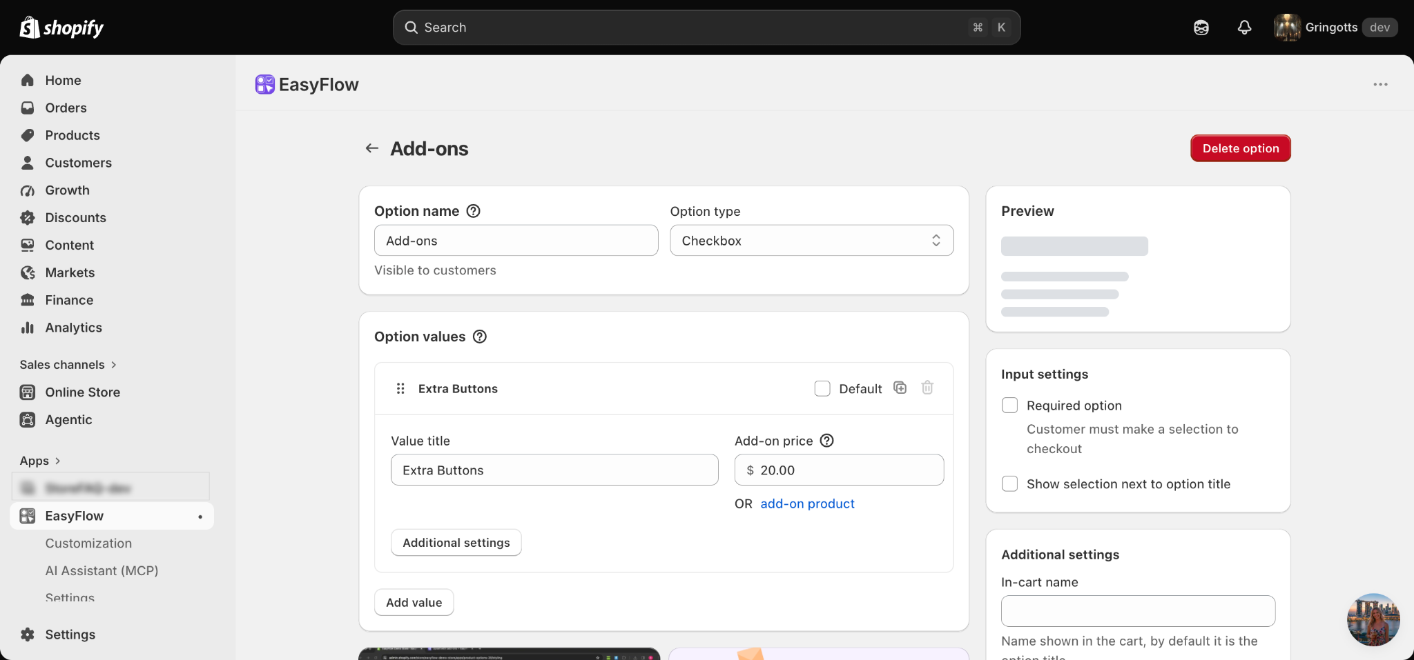Open Markets page
Image resolution: width=1414 pixels, height=660 pixels.
pyautogui.click(x=70, y=272)
